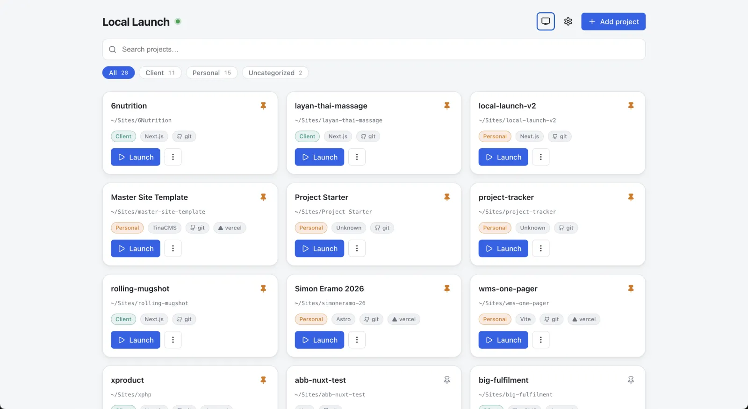The image size is (748, 409).
Task: Launch the Project Starter project
Action: pyautogui.click(x=319, y=249)
